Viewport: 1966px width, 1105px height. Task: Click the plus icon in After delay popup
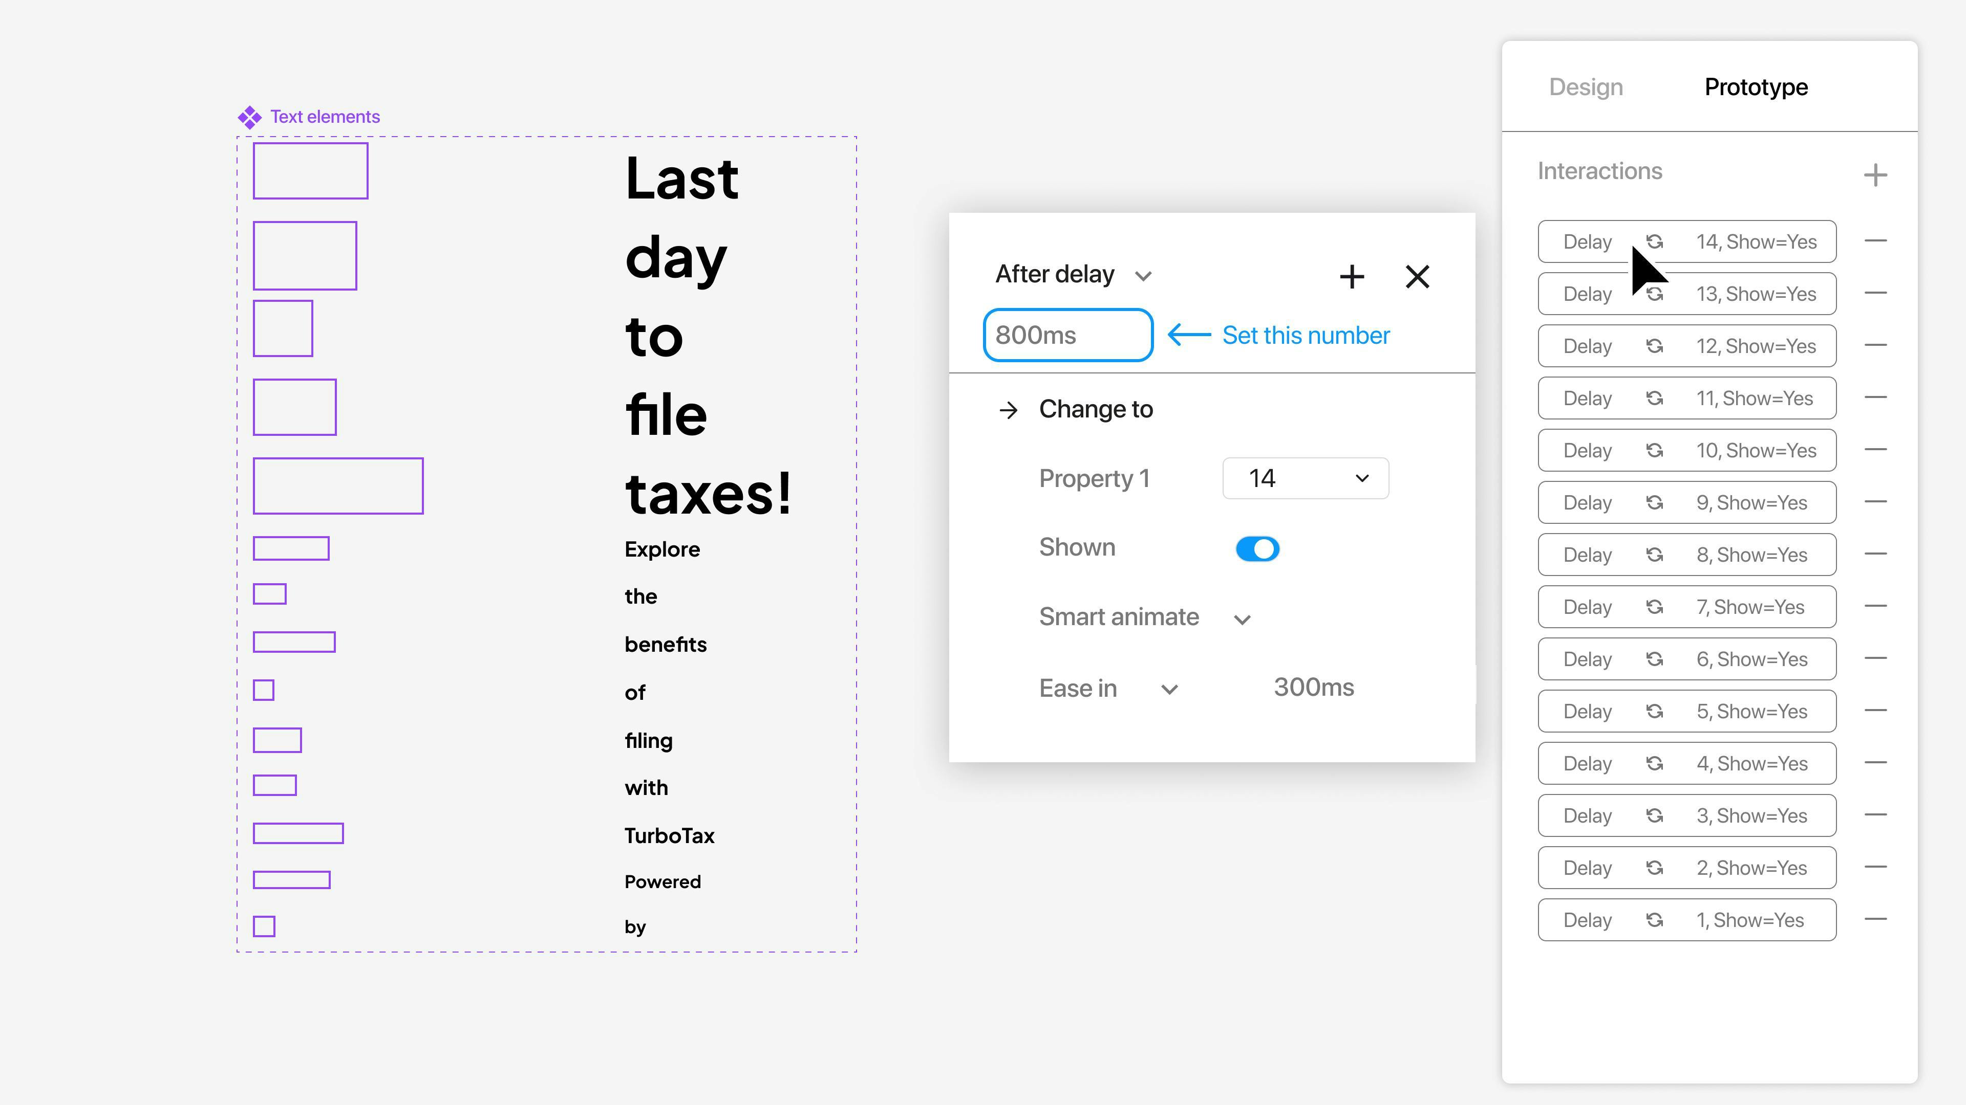point(1352,277)
